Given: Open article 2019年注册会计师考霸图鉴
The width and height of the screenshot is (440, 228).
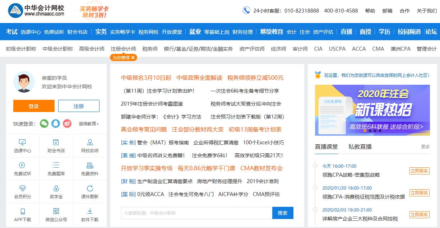Looking at the screenshot, I should click(152, 104).
